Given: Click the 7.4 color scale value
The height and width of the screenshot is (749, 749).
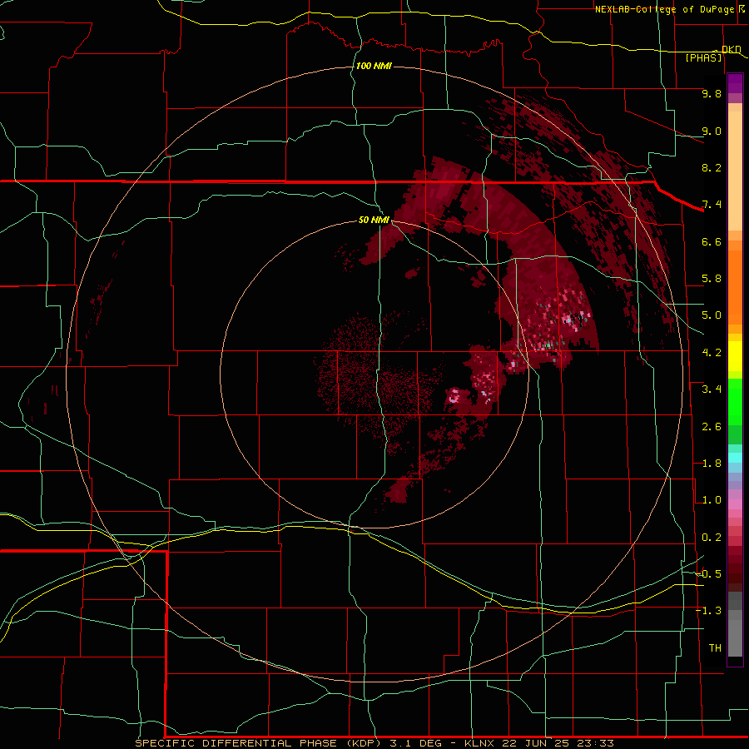Looking at the screenshot, I should tap(712, 205).
